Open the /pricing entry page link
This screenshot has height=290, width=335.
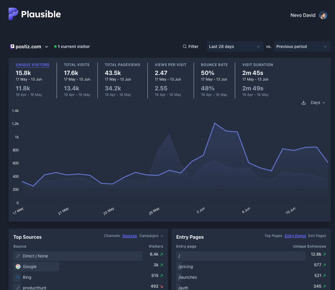[186, 267]
